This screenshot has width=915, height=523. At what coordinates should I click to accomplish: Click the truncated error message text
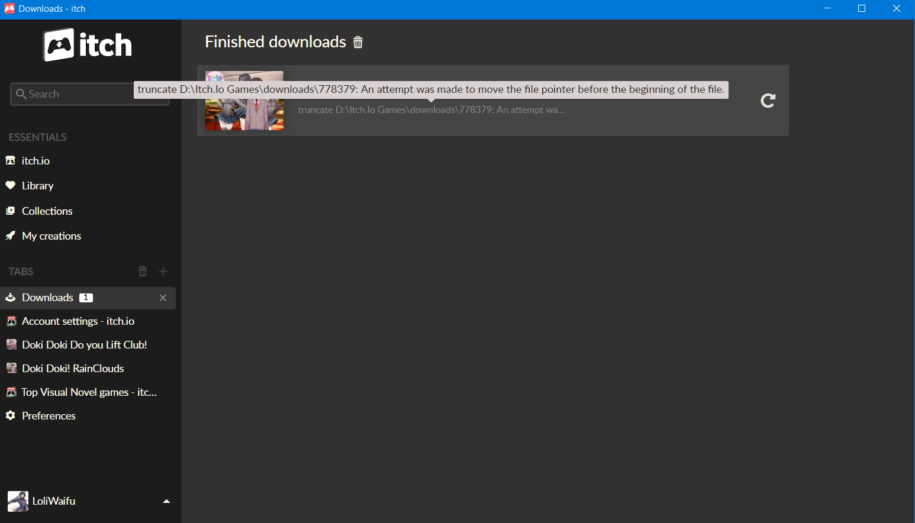point(431,110)
